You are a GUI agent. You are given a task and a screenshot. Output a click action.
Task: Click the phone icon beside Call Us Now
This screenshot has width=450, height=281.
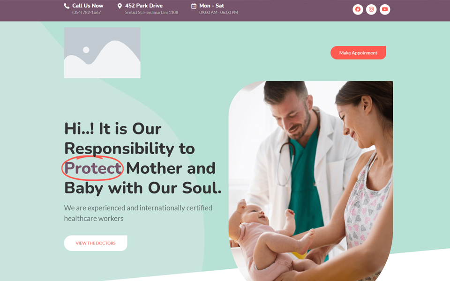(x=66, y=6)
